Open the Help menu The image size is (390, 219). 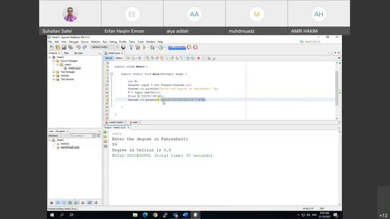click(x=160, y=42)
